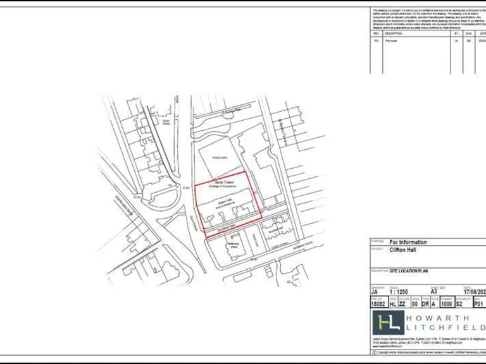Viewport: 486px width, 364px height.
Task: Click the P01 revision box in title block
Action: [x=480, y=304]
